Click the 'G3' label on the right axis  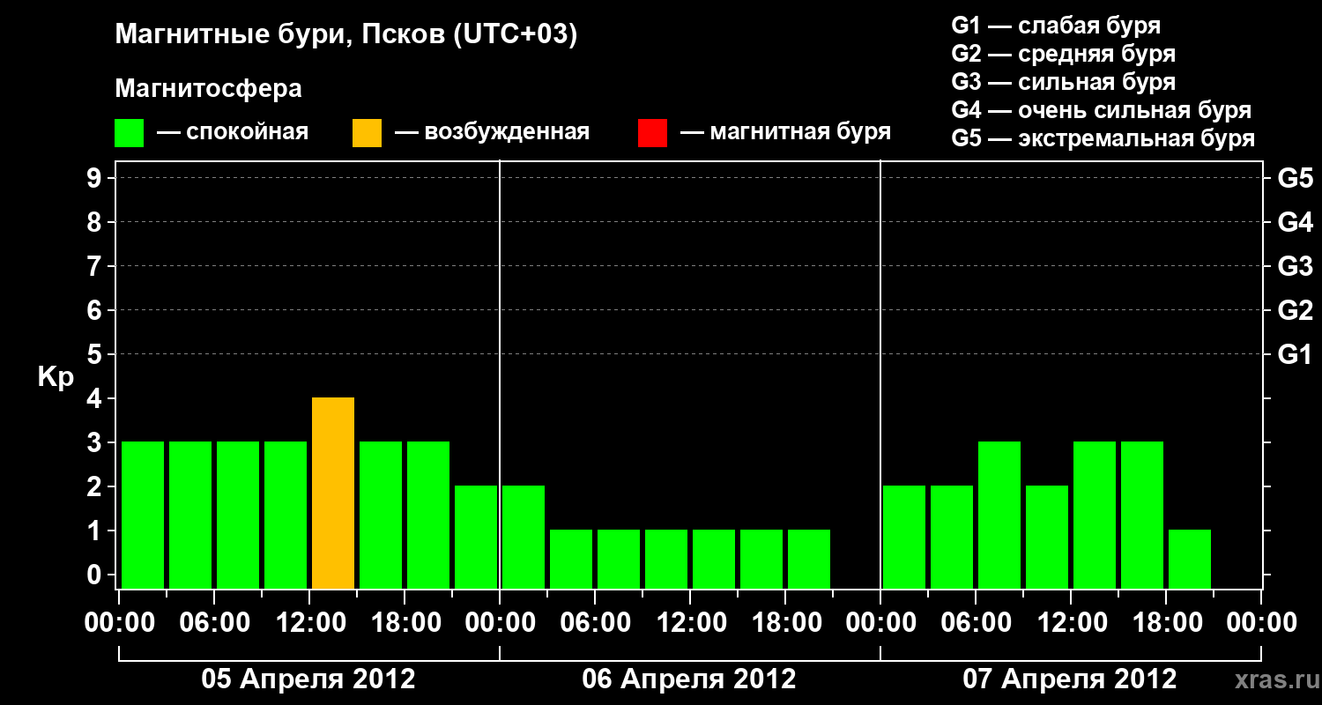point(1295,266)
